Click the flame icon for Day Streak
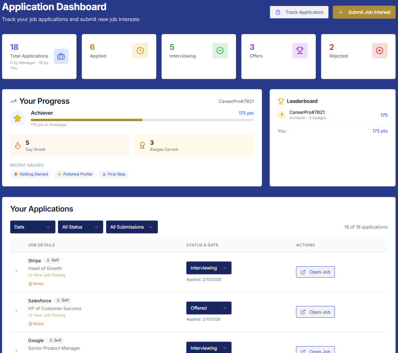 17,145
